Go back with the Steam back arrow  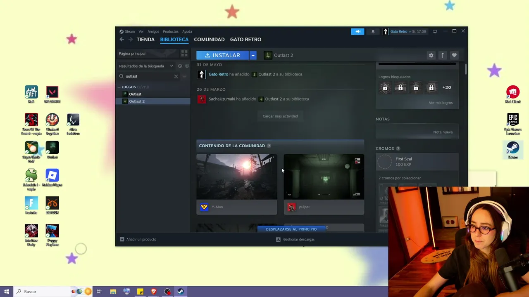click(x=122, y=40)
